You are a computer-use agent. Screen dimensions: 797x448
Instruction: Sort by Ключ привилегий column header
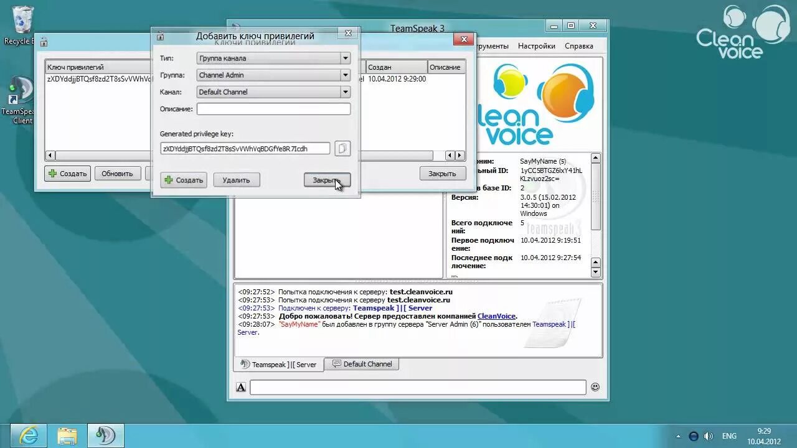tap(98, 67)
